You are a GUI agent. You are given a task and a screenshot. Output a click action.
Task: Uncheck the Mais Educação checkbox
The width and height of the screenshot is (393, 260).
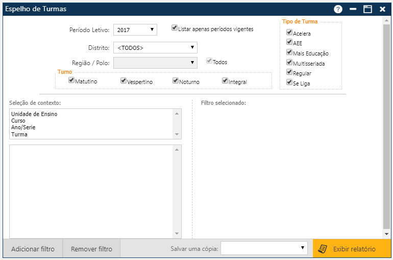tap(289, 52)
